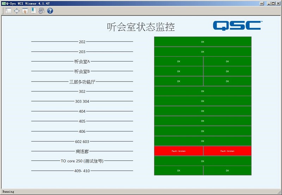
Task: Click the TO core 250 (测试信号) label
Action: (x=82, y=161)
